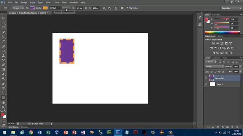Select the History Brush tool
The image size is (243, 136).
tap(3, 60)
